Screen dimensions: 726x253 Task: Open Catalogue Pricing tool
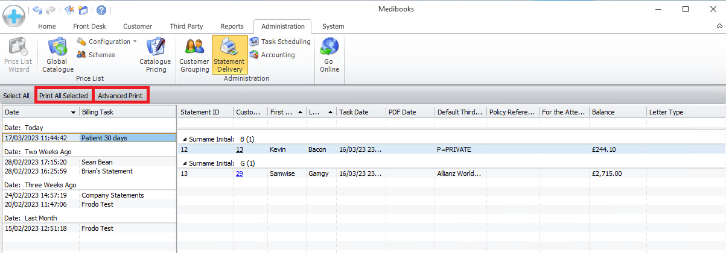click(156, 55)
